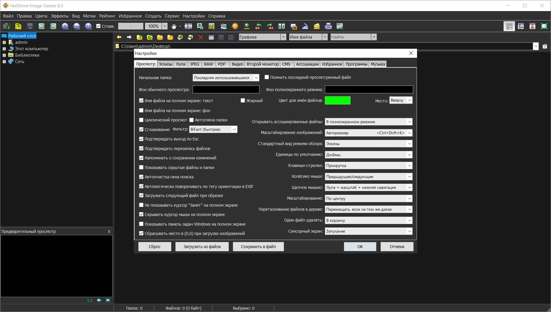551x312 pixels.
Task: Click the Save As floppy disk icon
Action: [x=30, y=26]
